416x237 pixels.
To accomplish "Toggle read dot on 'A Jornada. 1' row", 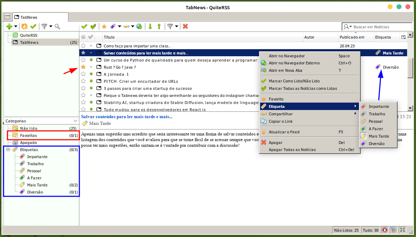I will coord(91,74).
